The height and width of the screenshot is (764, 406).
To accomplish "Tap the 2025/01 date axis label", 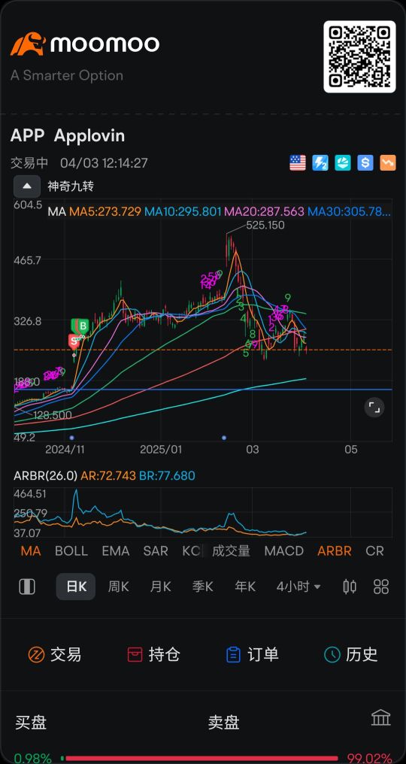I will coord(161,449).
